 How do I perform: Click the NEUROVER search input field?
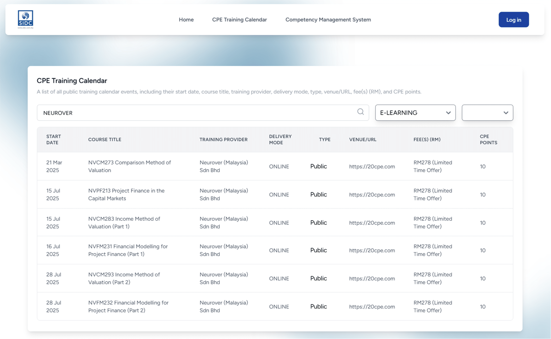[188, 112]
